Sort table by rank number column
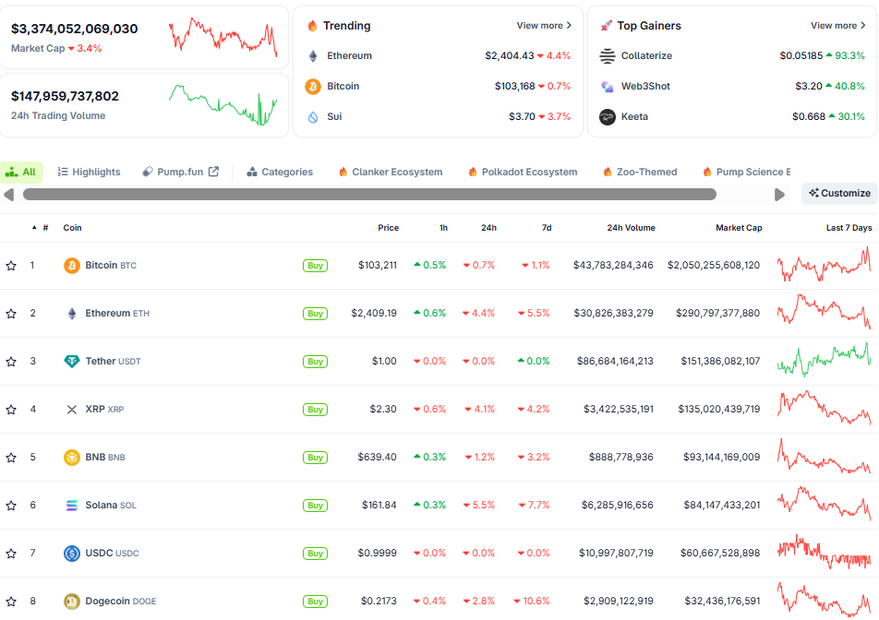 [44, 228]
